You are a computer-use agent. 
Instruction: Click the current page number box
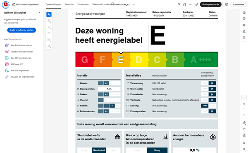click(244, 98)
